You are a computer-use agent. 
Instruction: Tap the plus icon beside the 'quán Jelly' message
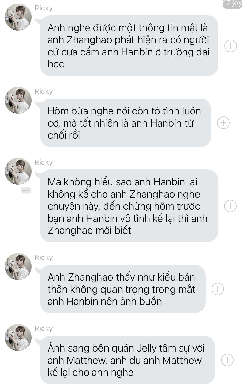tap(227, 360)
